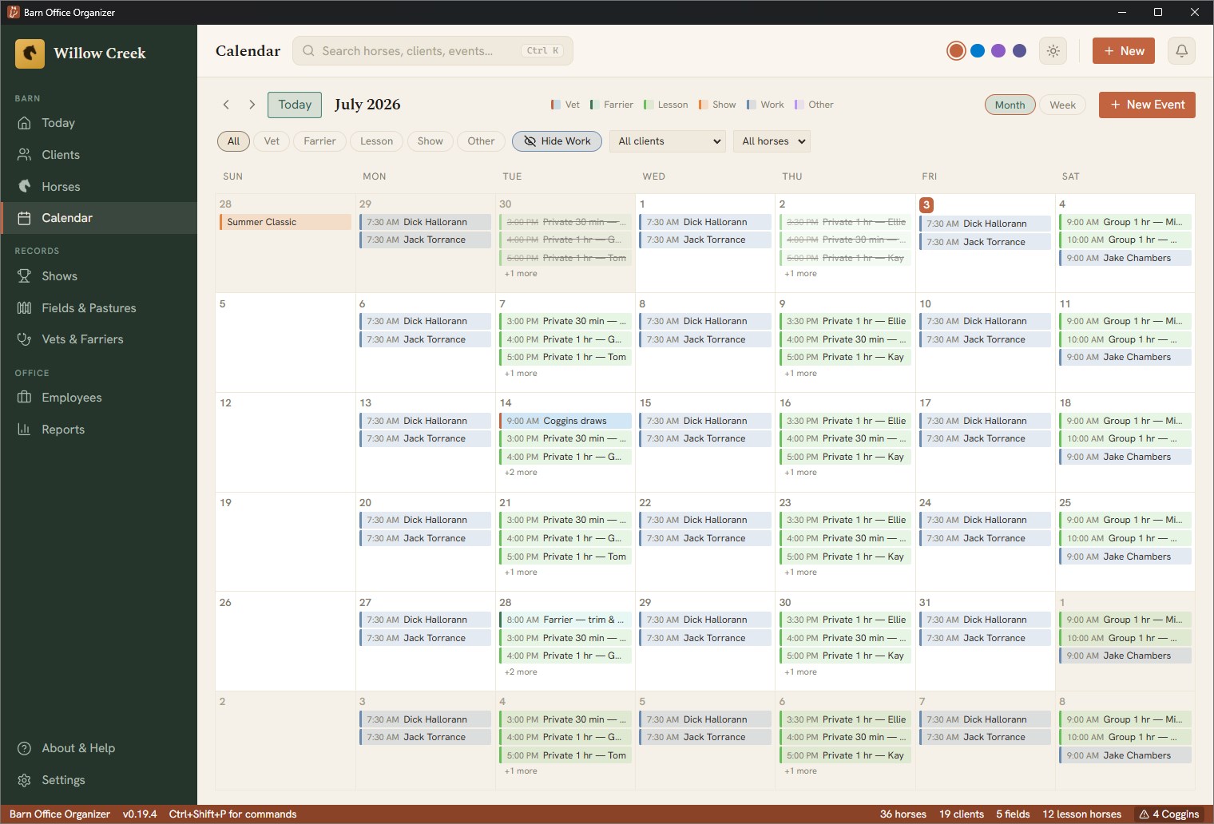
Task: Open the All horses dropdown
Action: click(772, 141)
